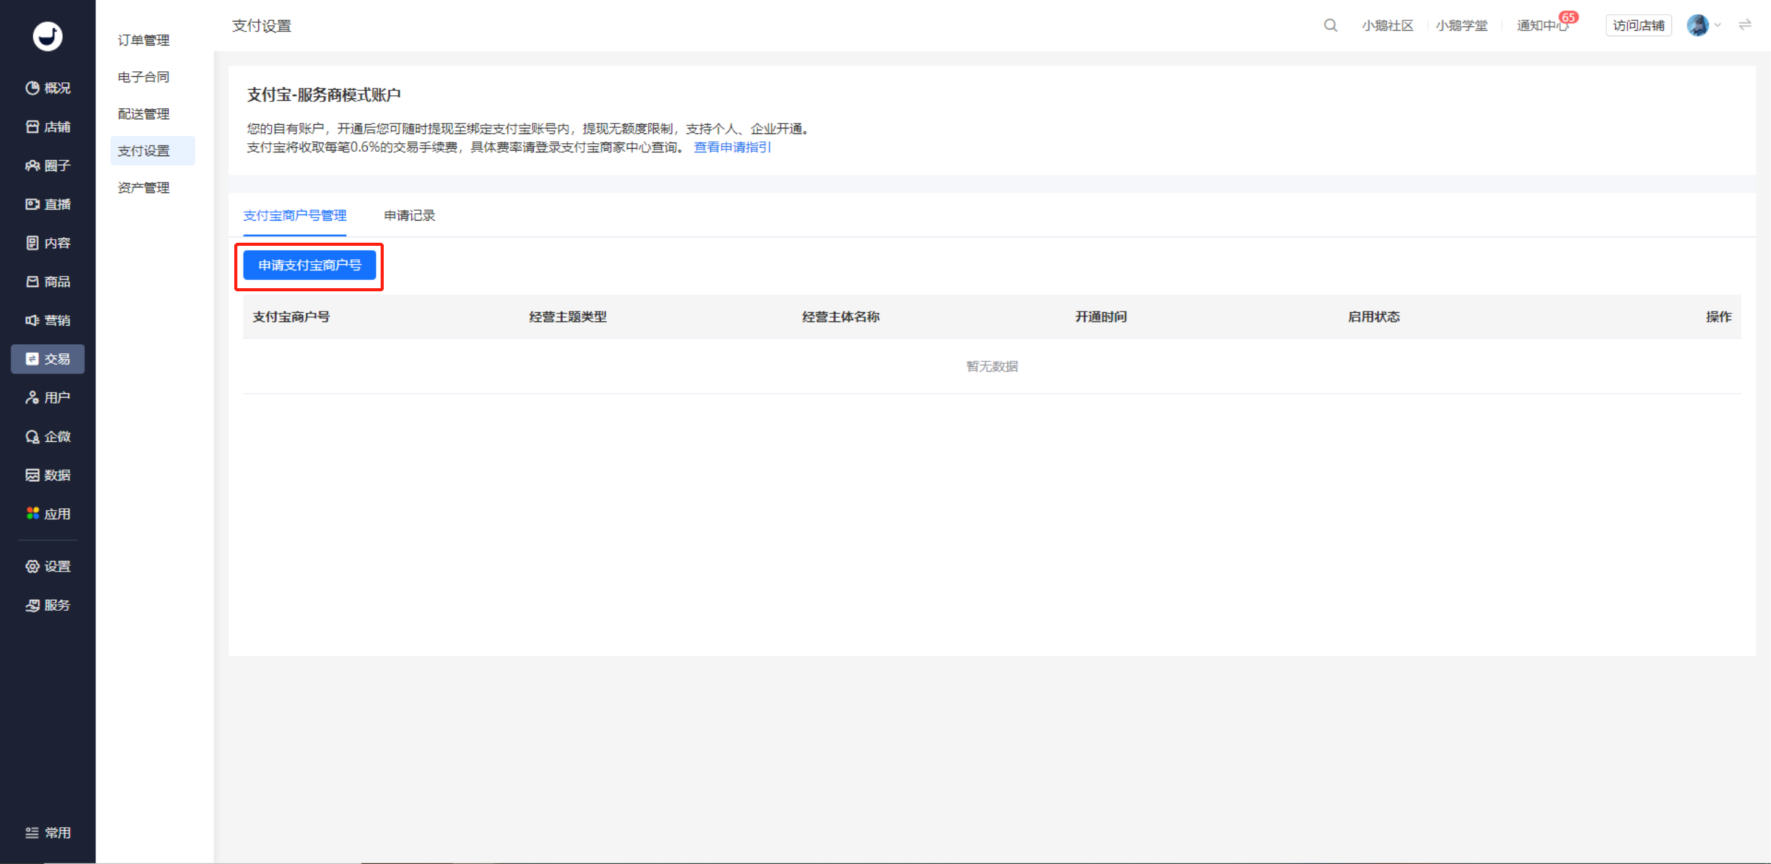Open the 查看申请指引 link

pyautogui.click(x=732, y=147)
